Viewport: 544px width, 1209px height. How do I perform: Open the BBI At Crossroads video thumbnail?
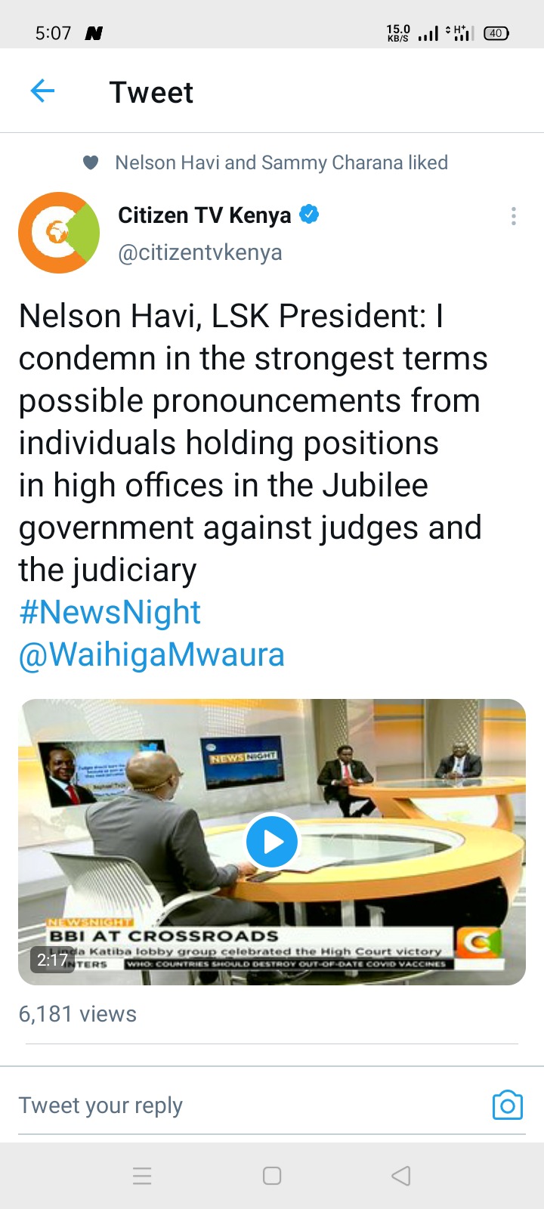click(272, 842)
